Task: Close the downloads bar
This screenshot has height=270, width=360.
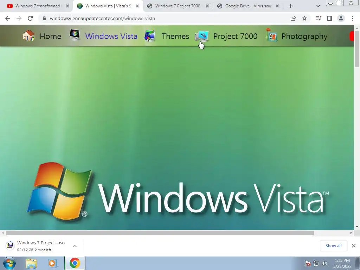Action: (x=354, y=246)
